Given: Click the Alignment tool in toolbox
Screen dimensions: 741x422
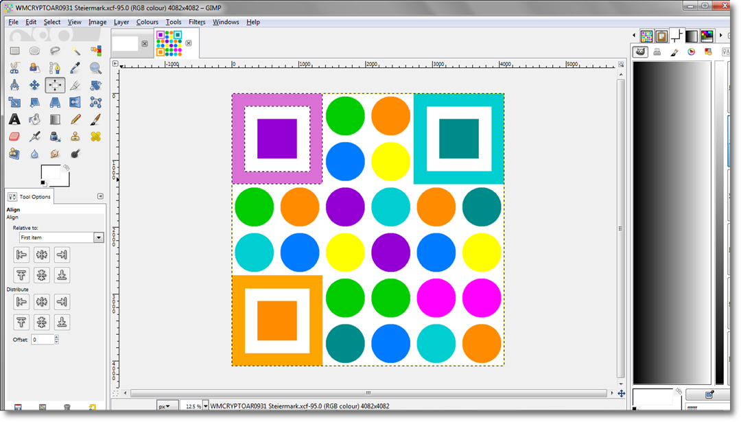Looking at the screenshot, I should [55, 85].
